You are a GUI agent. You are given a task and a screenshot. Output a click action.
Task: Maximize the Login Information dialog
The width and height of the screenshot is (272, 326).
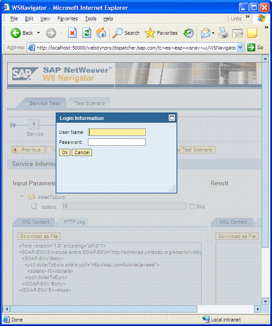click(x=171, y=118)
